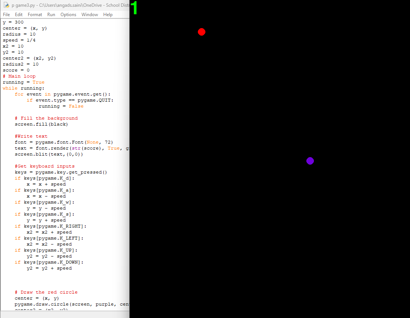Image resolution: width=410 pixels, height=318 pixels.
Task: Place cursor on the "speed = 1/4" line
Action: pyautogui.click(x=19, y=40)
